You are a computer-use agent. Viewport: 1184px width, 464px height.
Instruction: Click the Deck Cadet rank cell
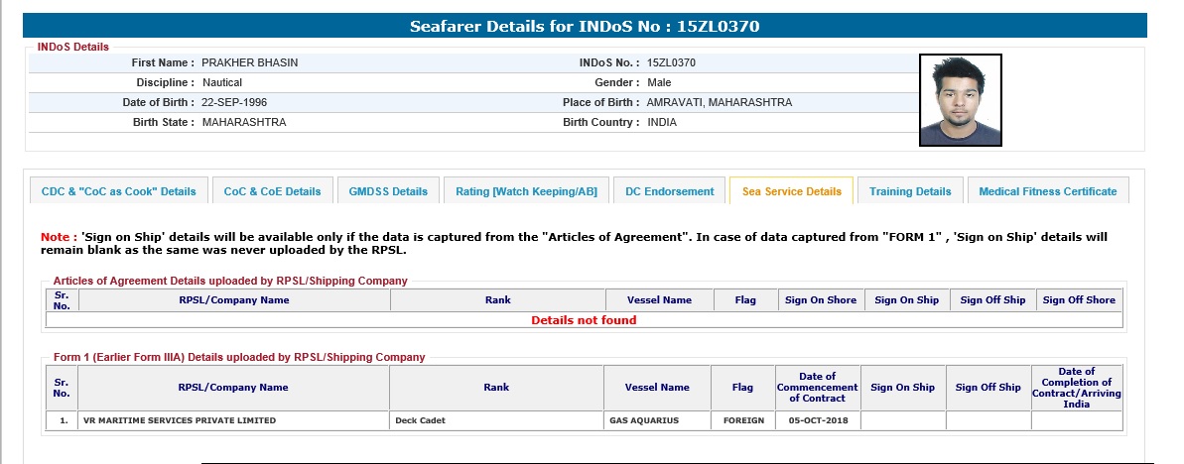[419, 420]
